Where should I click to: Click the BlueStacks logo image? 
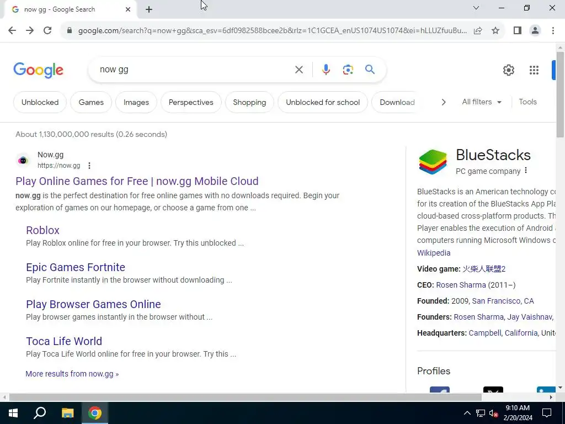433,162
